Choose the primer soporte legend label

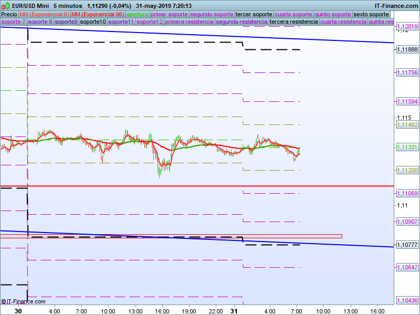[x=169, y=14]
